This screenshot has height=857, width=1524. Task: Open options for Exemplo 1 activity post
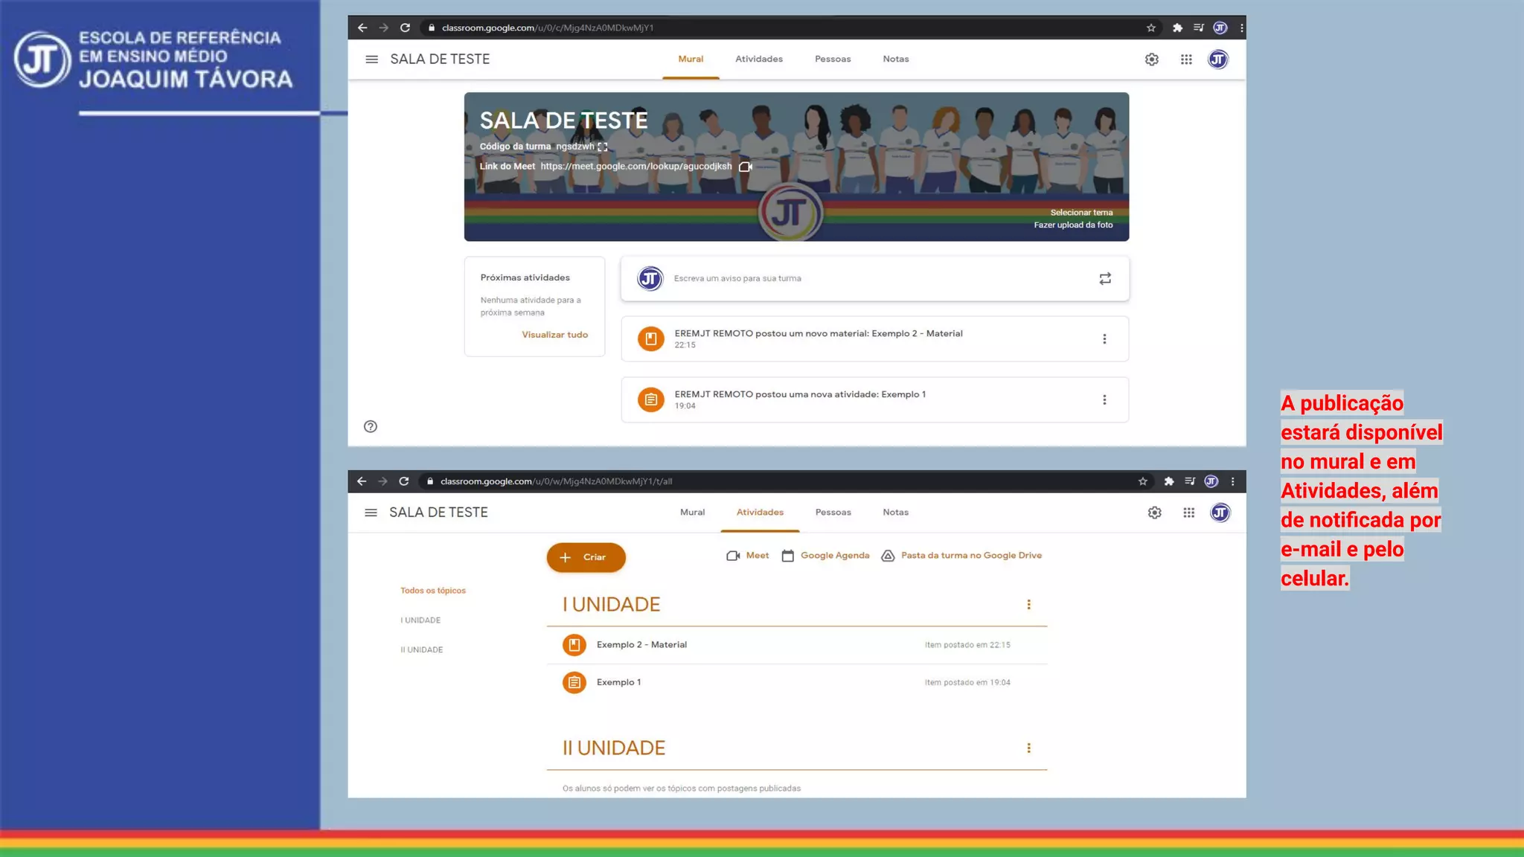1104,400
